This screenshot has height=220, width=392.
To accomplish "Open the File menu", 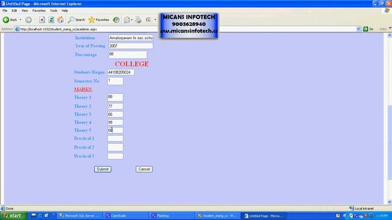I will coord(5,11).
